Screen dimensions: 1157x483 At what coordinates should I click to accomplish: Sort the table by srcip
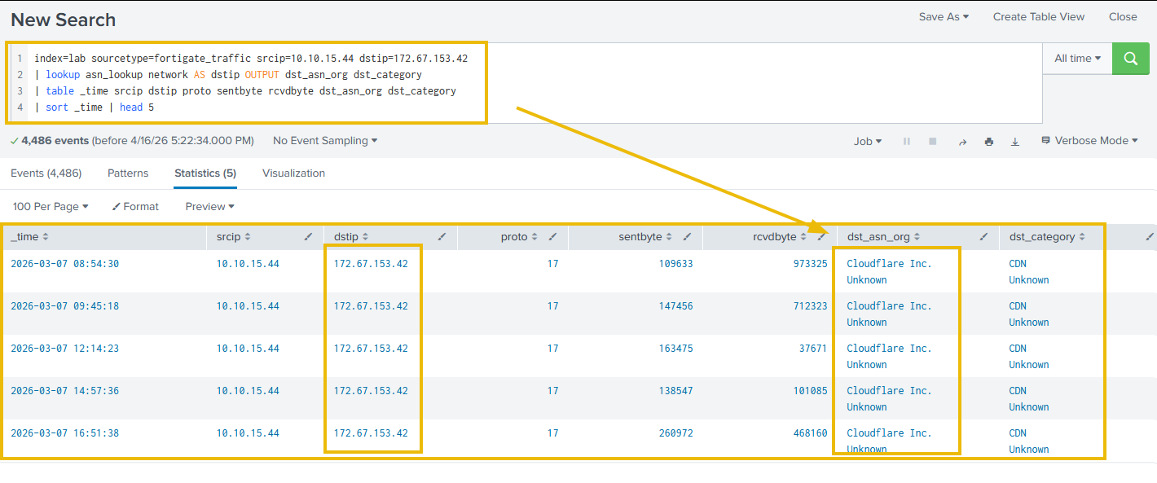(x=233, y=237)
